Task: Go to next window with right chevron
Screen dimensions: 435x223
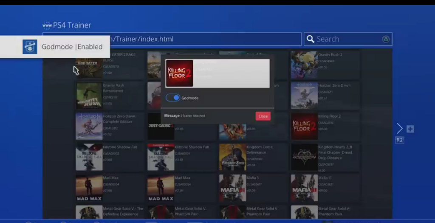Action: (x=399, y=128)
